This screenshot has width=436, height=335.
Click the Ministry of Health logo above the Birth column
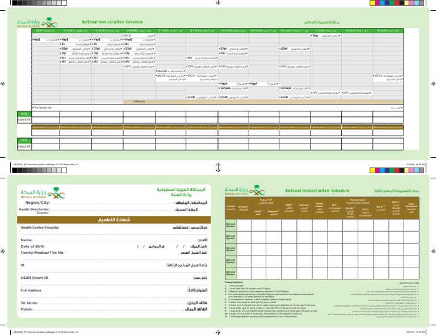(37, 23)
